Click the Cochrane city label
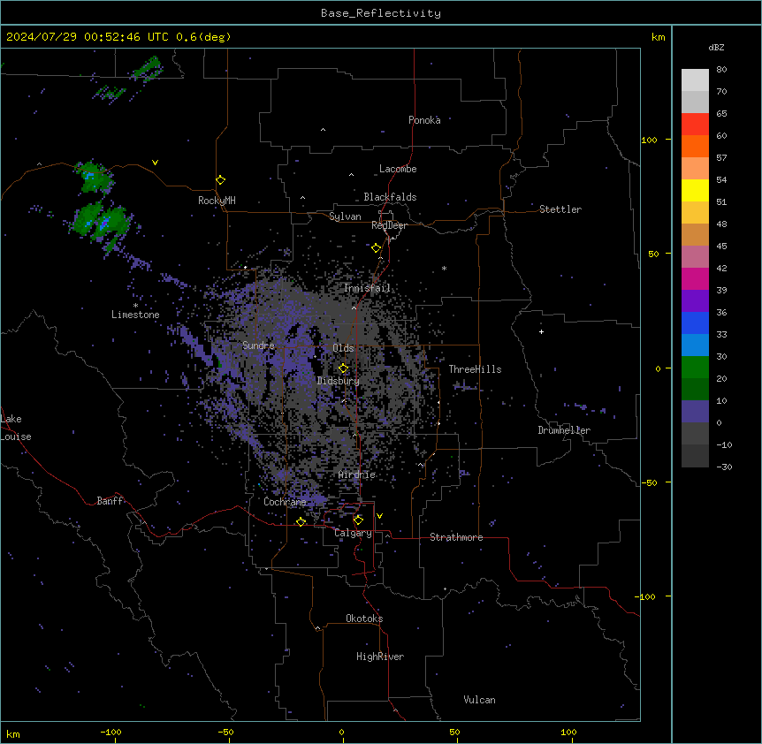 click(285, 502)
